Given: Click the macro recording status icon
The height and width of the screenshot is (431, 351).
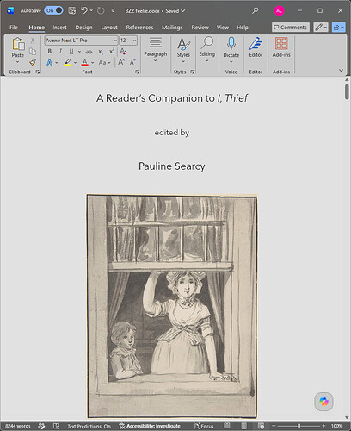Looking at the screenshot, I should tap(56, 426).
